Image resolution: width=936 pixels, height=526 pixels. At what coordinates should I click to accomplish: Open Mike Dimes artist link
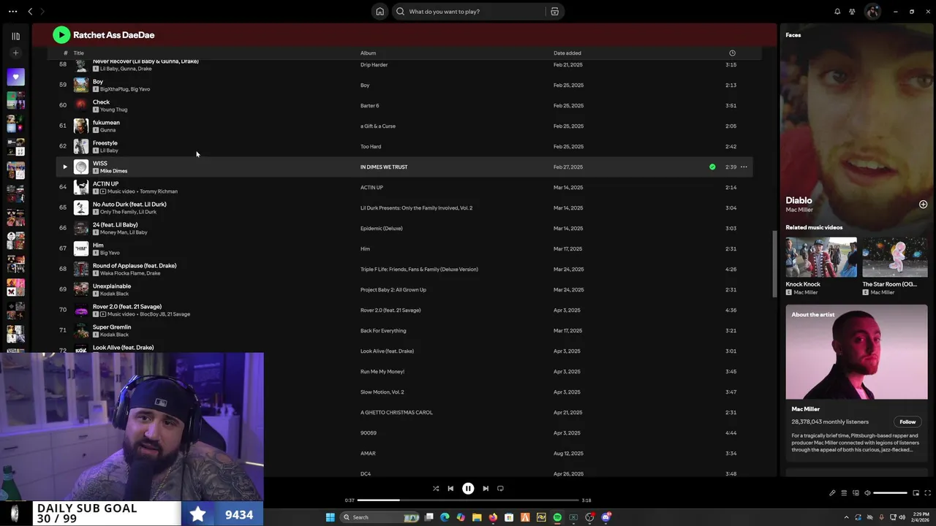pyautogui.click(x=113, y=171)
